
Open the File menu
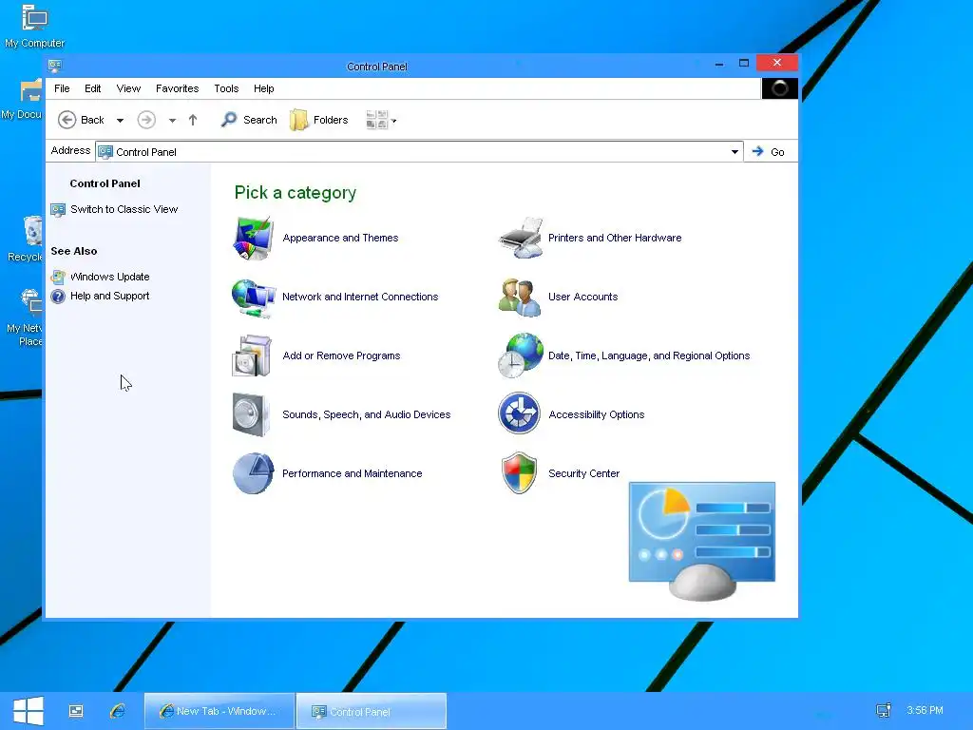[62, 88]
